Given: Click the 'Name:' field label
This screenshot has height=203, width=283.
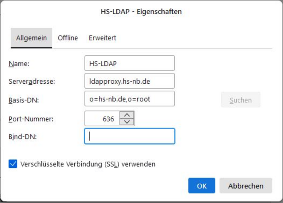Looking at the screenshot, I should 19,64.
